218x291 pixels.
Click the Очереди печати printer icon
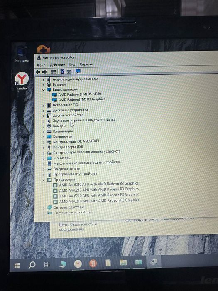click(49, 169)
